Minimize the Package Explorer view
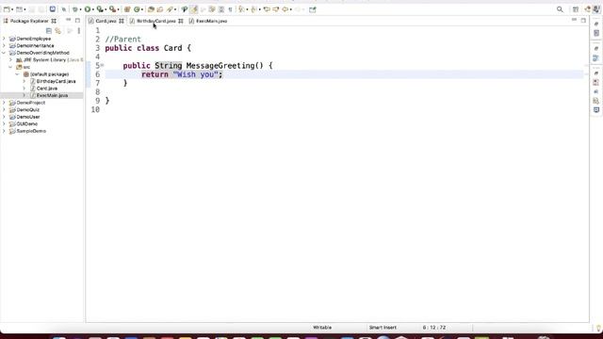 coord(69,20)
